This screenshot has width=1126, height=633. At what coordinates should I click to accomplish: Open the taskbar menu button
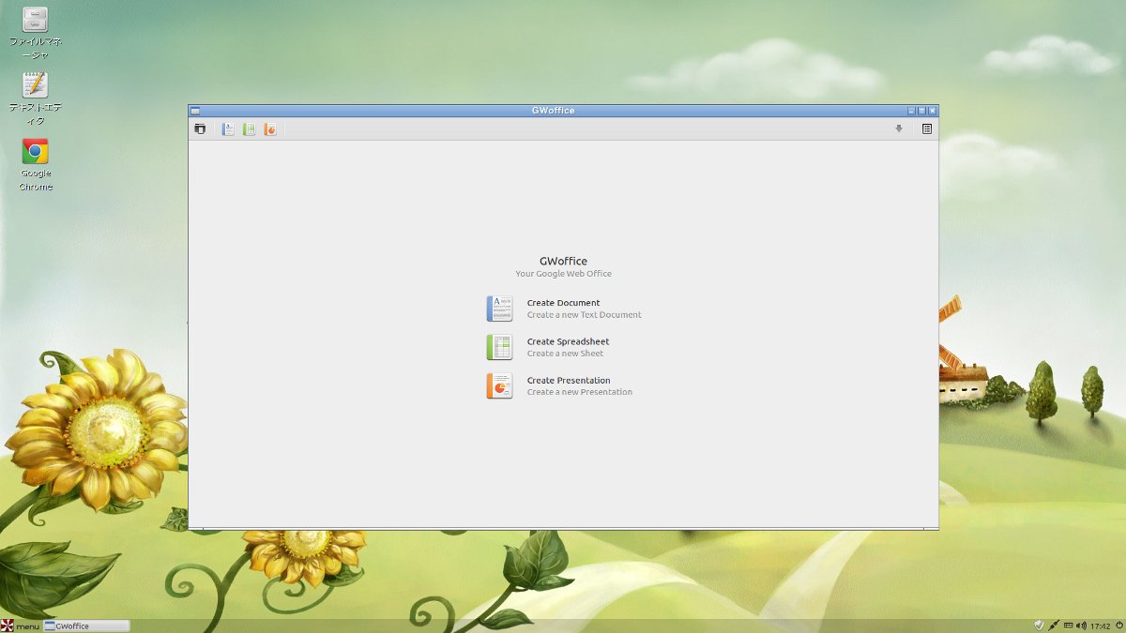coord(20,625)
